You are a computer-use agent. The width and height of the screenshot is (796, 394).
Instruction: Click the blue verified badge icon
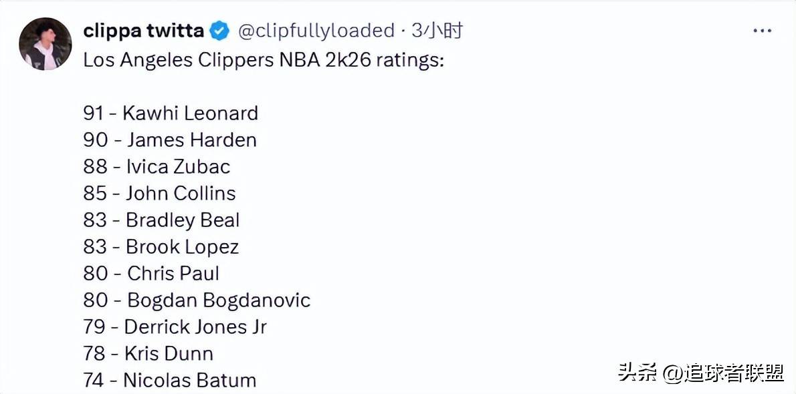tap(219, 31)
